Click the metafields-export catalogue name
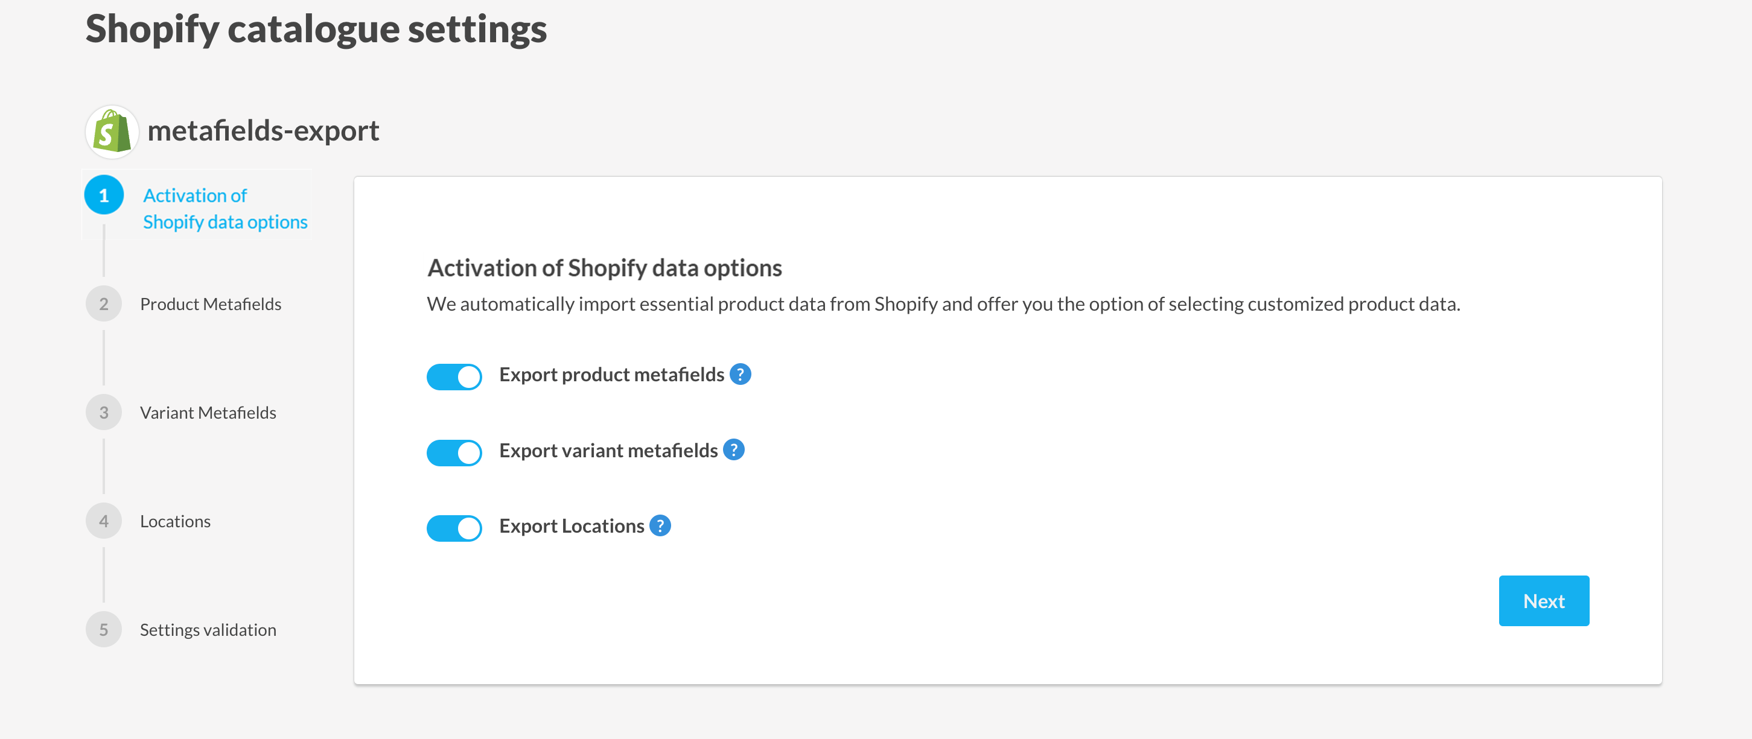 pyautogui.click(x=263, y=130)
